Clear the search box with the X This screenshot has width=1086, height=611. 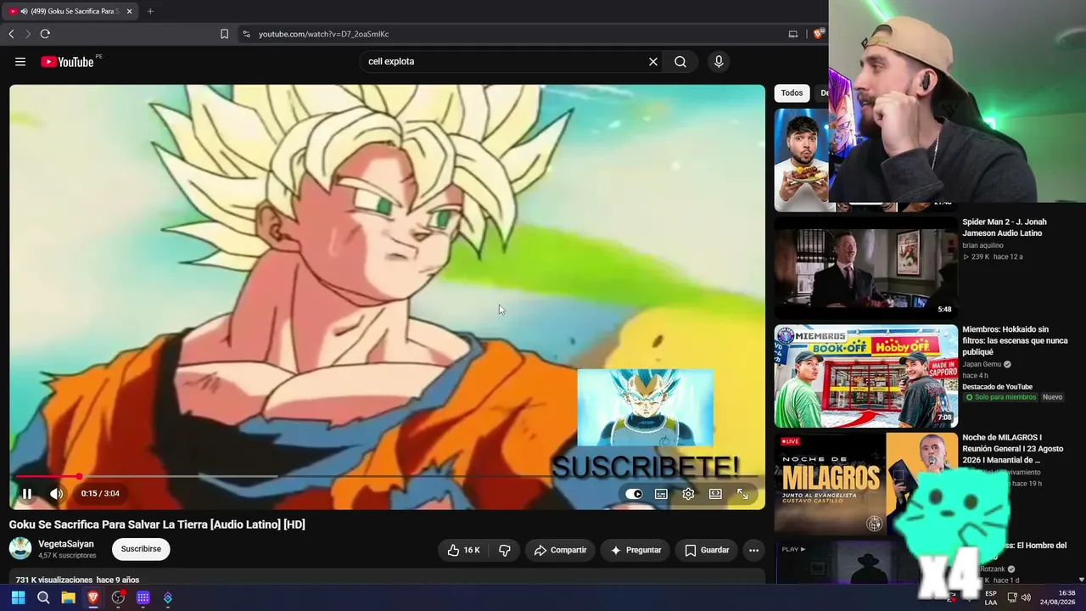tap(653, 61)
